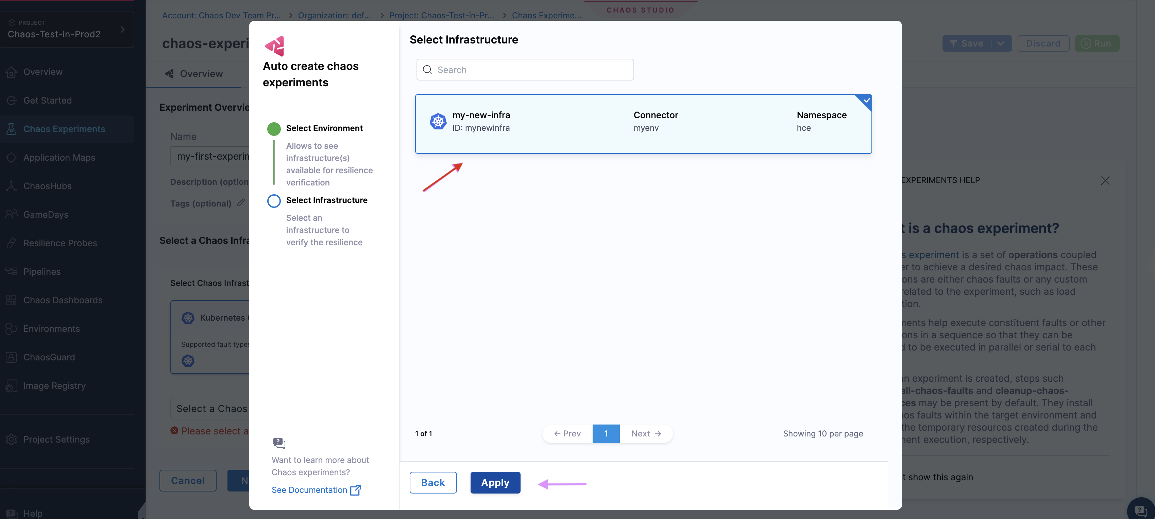The image size is (1155, 519).
Task: Expand the Chaos-Test-in-Prod2 project selector
Action: (67, 29)
